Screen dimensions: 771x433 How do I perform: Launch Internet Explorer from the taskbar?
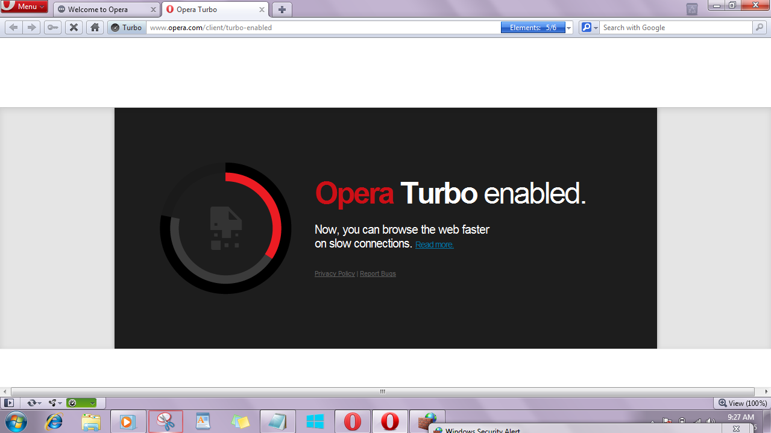click(54, 422)
